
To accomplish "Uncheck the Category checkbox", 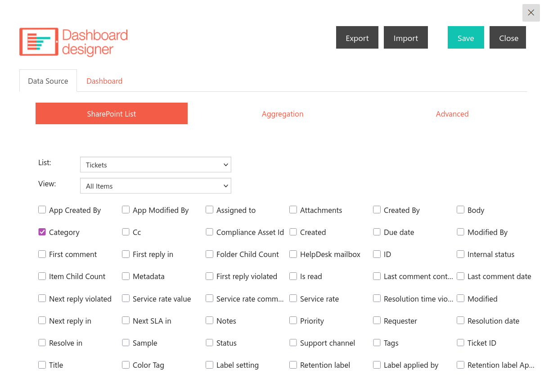I will click(42, 232).
